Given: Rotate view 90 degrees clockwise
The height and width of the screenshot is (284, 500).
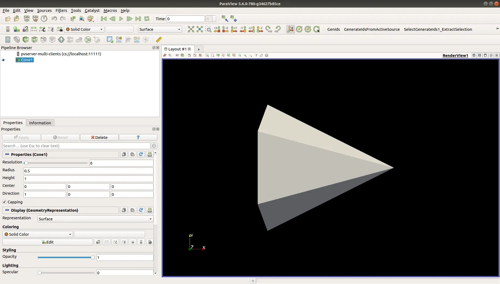Looking at the screenshot, I should pyautogui.click(x=268, y=29).
